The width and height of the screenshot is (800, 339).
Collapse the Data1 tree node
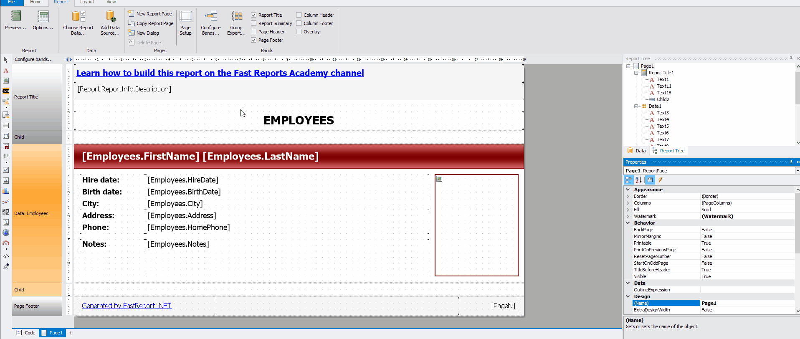click(x=636, y=106)
